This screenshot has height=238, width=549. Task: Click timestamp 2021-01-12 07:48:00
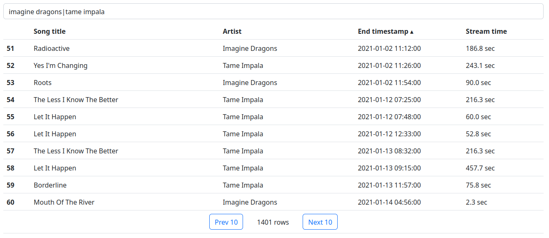[x=389, y=117]
